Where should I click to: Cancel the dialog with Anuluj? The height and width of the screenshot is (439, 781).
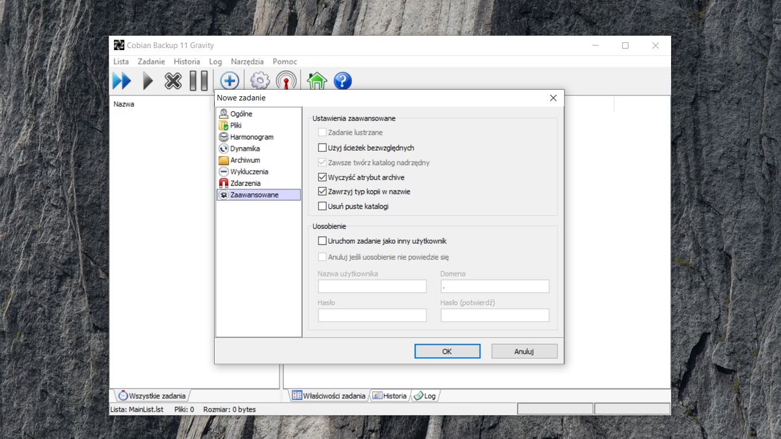pyautogui.click(x=524, y=351)
